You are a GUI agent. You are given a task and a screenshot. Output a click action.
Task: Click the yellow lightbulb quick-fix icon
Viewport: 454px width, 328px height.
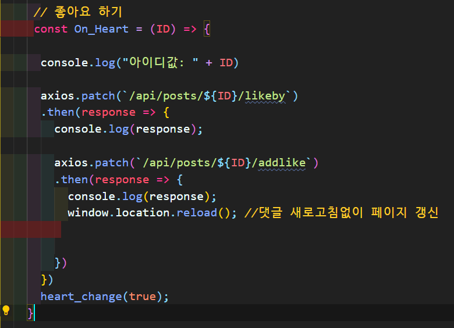[6, 310]
